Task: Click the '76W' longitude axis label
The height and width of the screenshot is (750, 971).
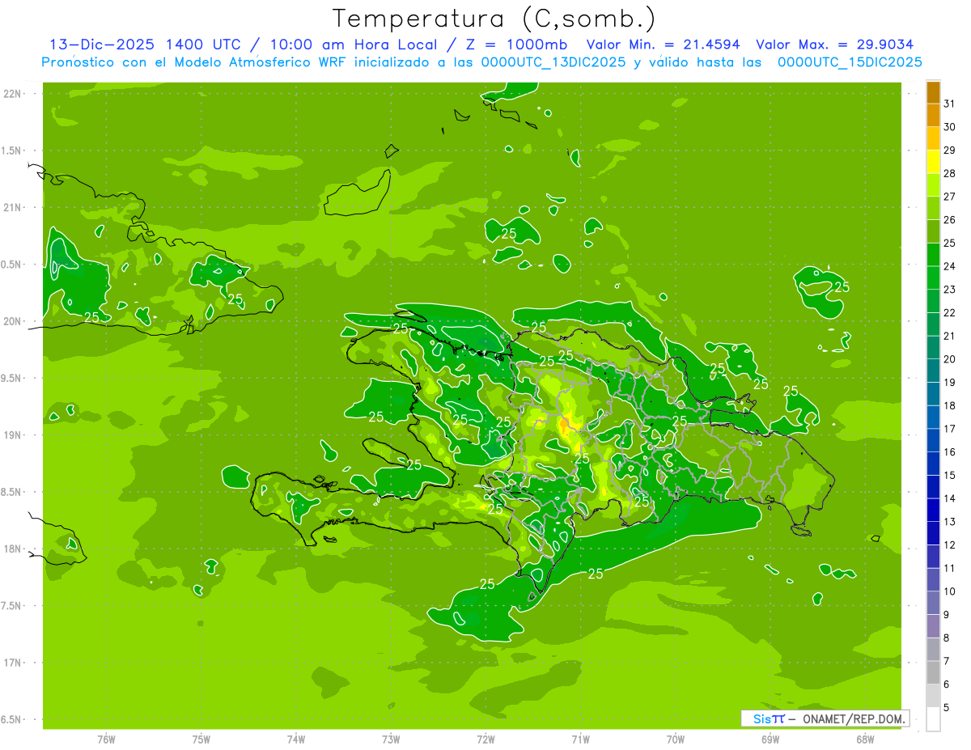Action: [x=106, y=739]
